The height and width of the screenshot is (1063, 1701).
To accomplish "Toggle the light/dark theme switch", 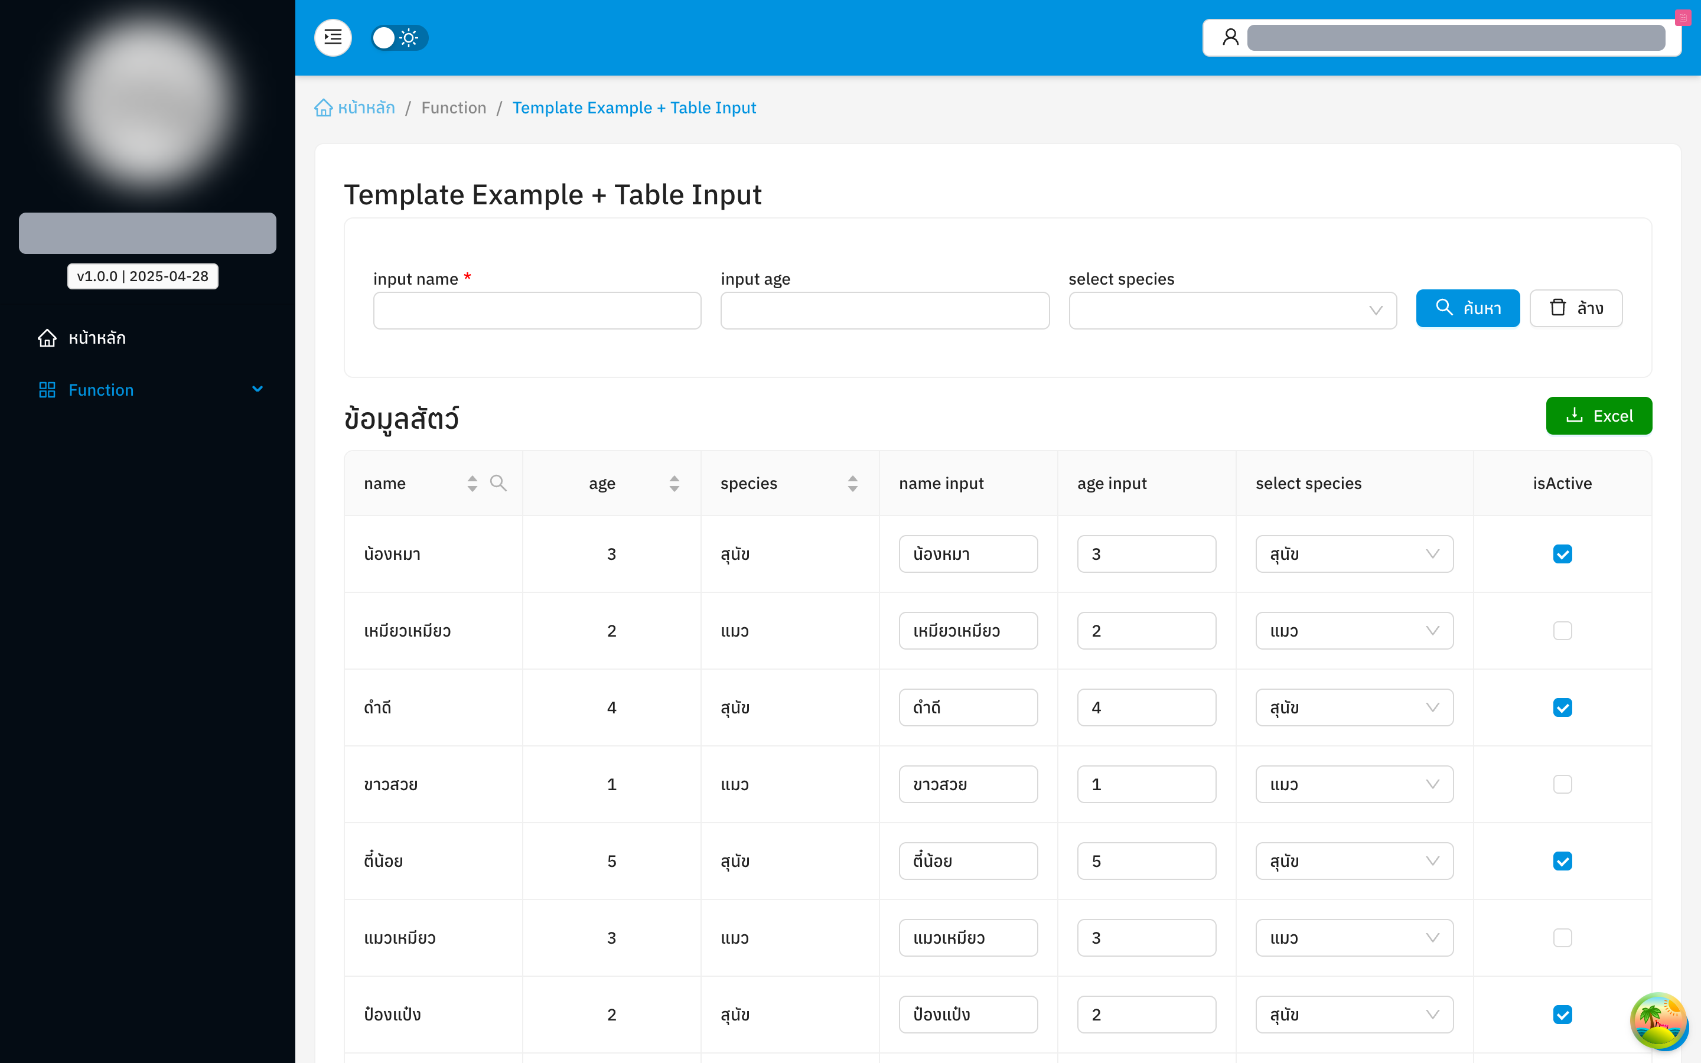I will pos(399,37).
